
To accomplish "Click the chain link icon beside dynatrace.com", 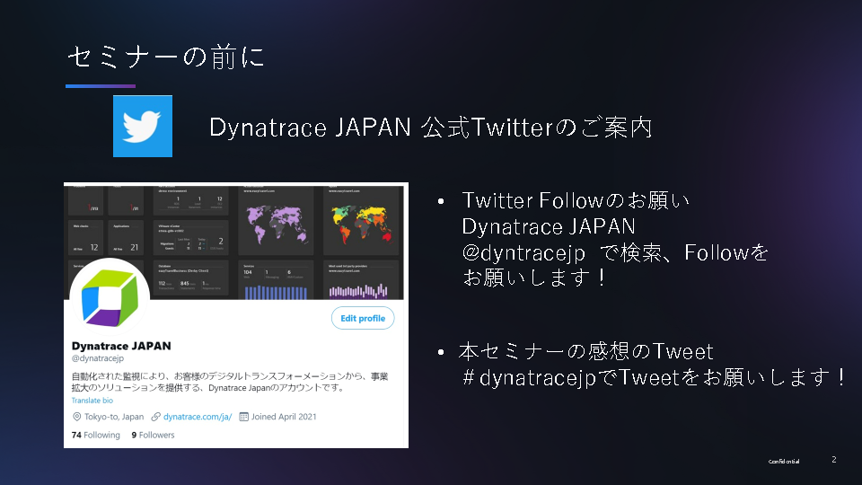I will coord(156,417).
